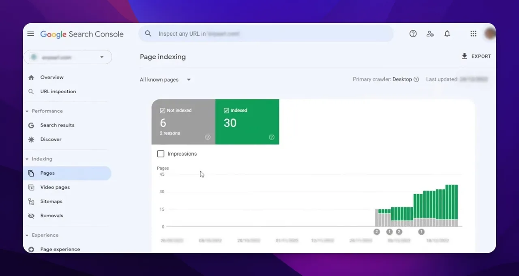519x276 pixels.
Task: Click the first chart annotation marker 2
Action: pos(377,232)
